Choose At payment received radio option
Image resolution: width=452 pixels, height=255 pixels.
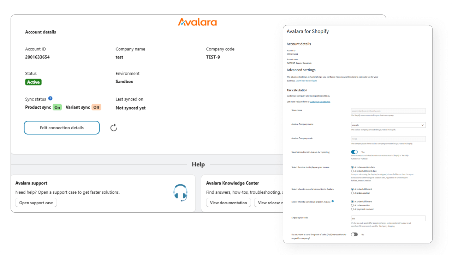pyautogui.click(x=352, y=209)
